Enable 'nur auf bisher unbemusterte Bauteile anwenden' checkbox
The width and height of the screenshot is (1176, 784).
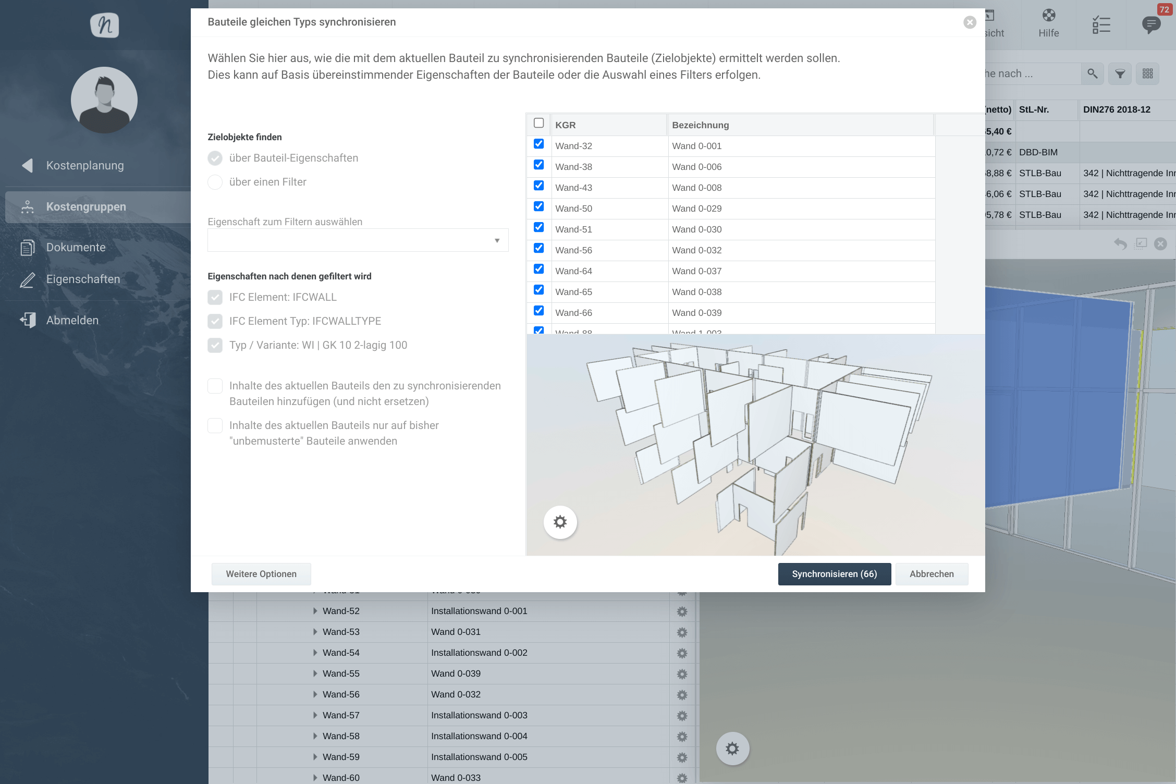[215, 426]
